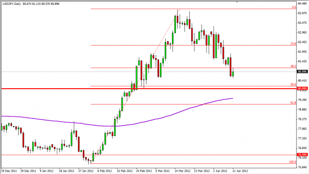Screen dimensions: 309x174
Task: Click the 23 Mar 2012 date label
Action: click(x=202, y=171)
